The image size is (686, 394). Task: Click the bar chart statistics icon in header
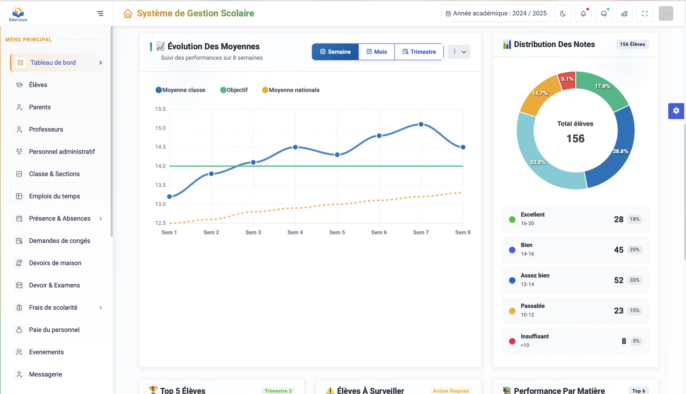point(624,13)
